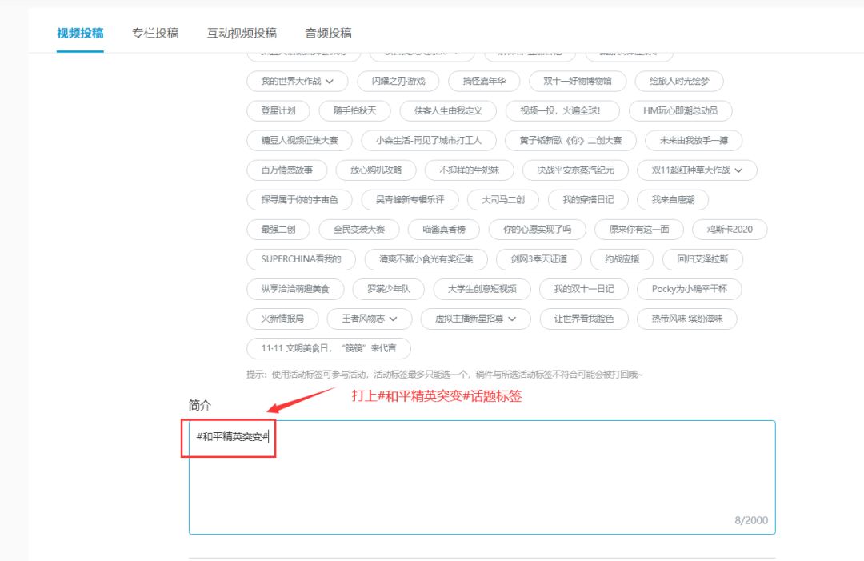
Task: Select the 喵酱真香榜 tag
Action: (444, 230)
